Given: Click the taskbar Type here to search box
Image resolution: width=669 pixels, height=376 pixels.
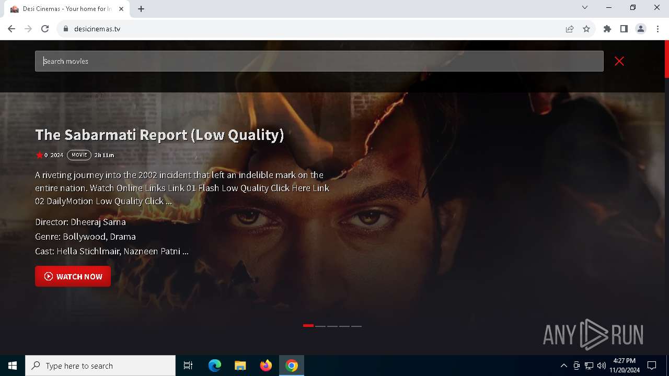Looking at the screenshot, I should pos(100,366).
